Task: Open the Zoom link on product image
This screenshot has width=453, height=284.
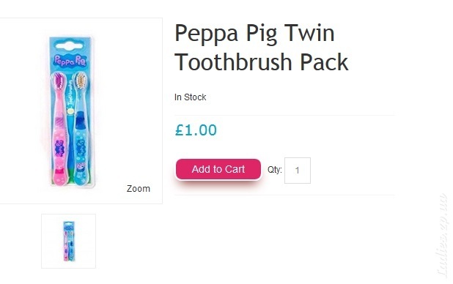Action: pyautogui.click(x=139, y=189)
